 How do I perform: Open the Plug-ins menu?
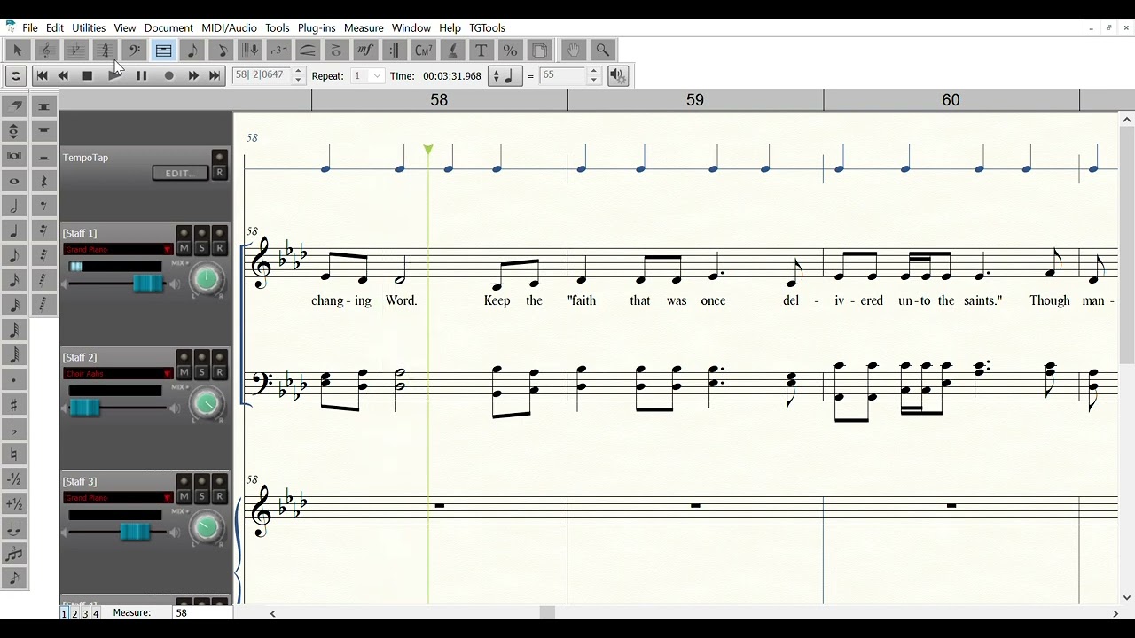(x=317, y=28)
